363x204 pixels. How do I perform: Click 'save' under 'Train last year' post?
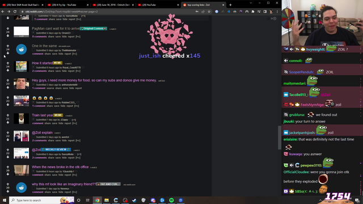coord(54,123)
